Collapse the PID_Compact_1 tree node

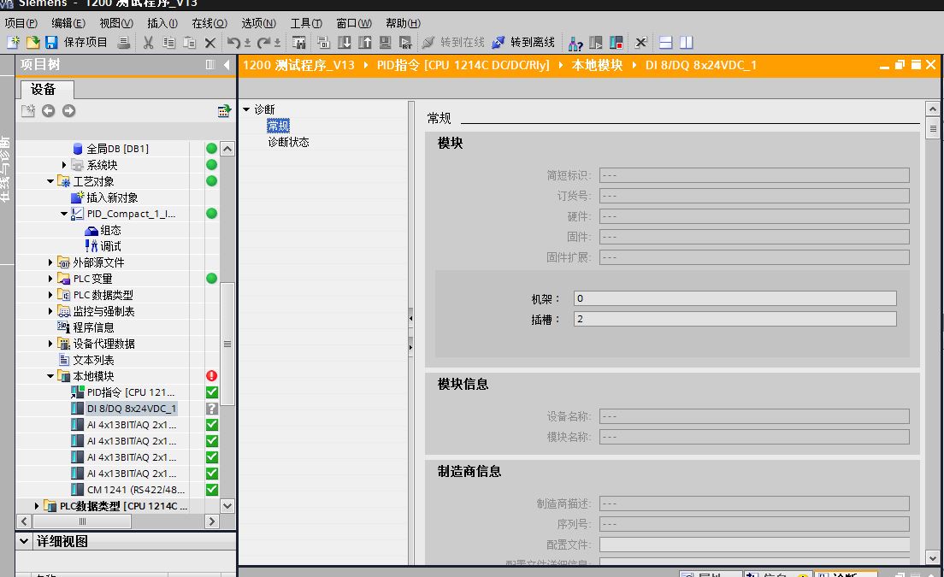click(x=64, y=214)
